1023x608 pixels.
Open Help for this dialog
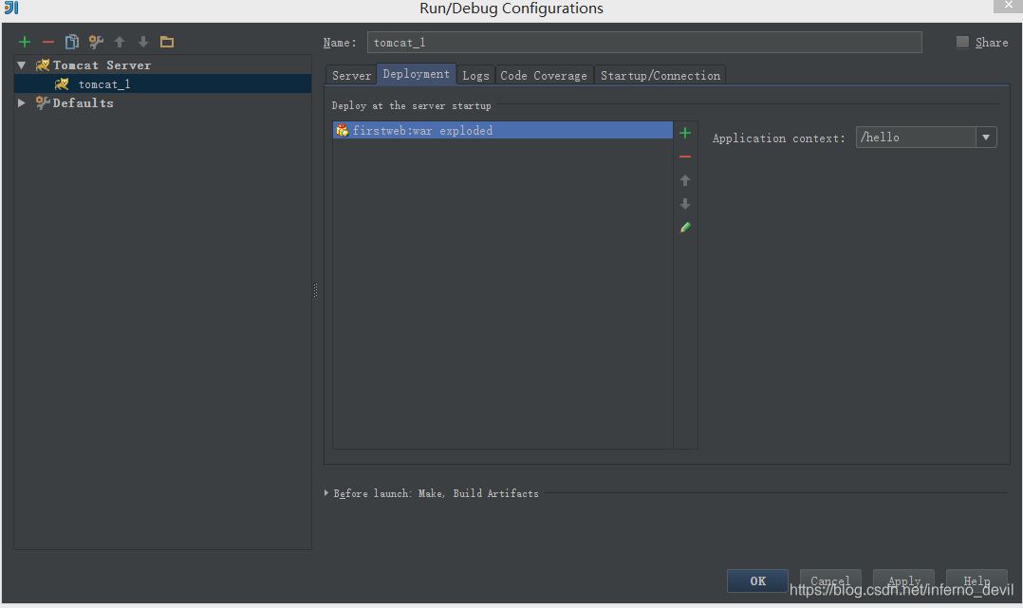[x=976, y=580]
